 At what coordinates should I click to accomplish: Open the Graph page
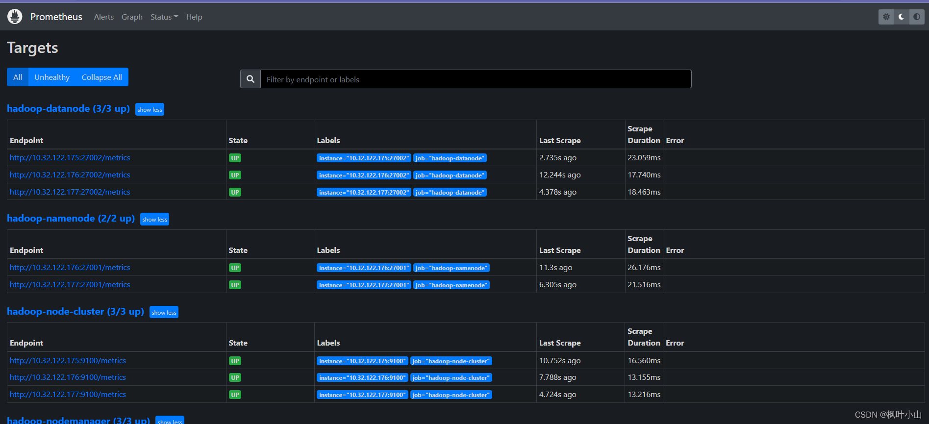click(132, 17)
